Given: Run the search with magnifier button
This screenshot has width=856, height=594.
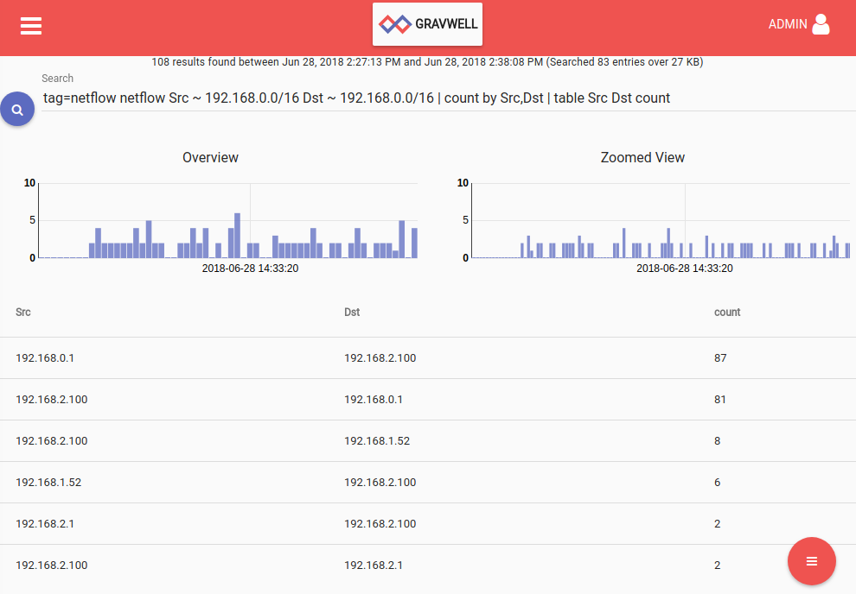Looking at the screenshot, I should [x=17, y=109].
